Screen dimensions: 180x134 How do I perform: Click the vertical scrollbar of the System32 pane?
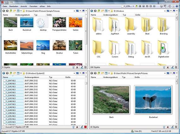[86, 100]
